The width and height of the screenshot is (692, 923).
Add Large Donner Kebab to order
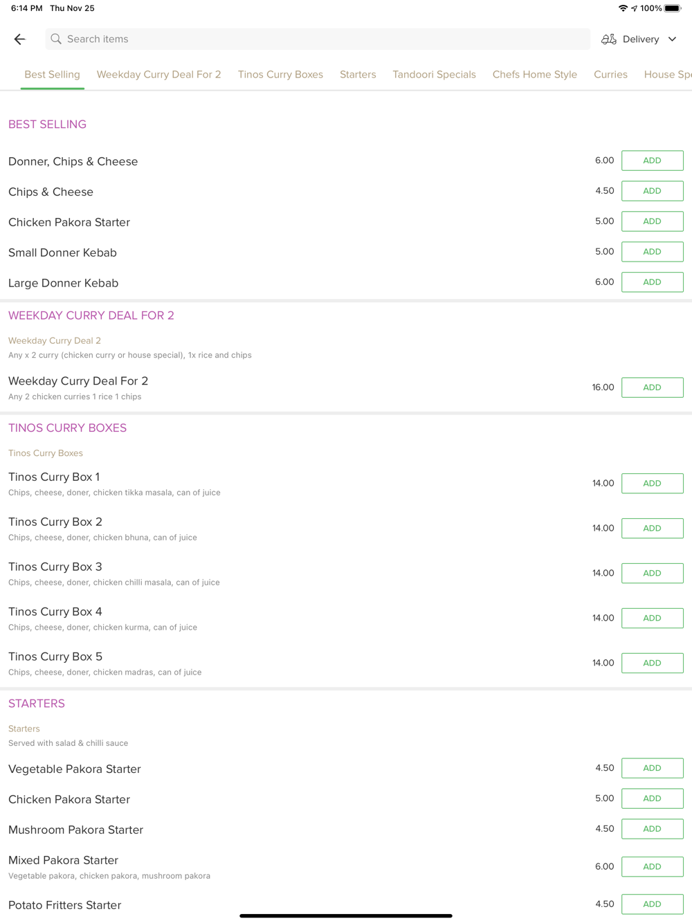pyautogui.click(x=652, y=282)
